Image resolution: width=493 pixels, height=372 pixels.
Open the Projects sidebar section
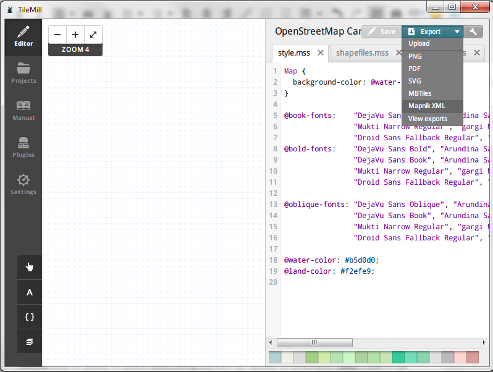[23, 74]
